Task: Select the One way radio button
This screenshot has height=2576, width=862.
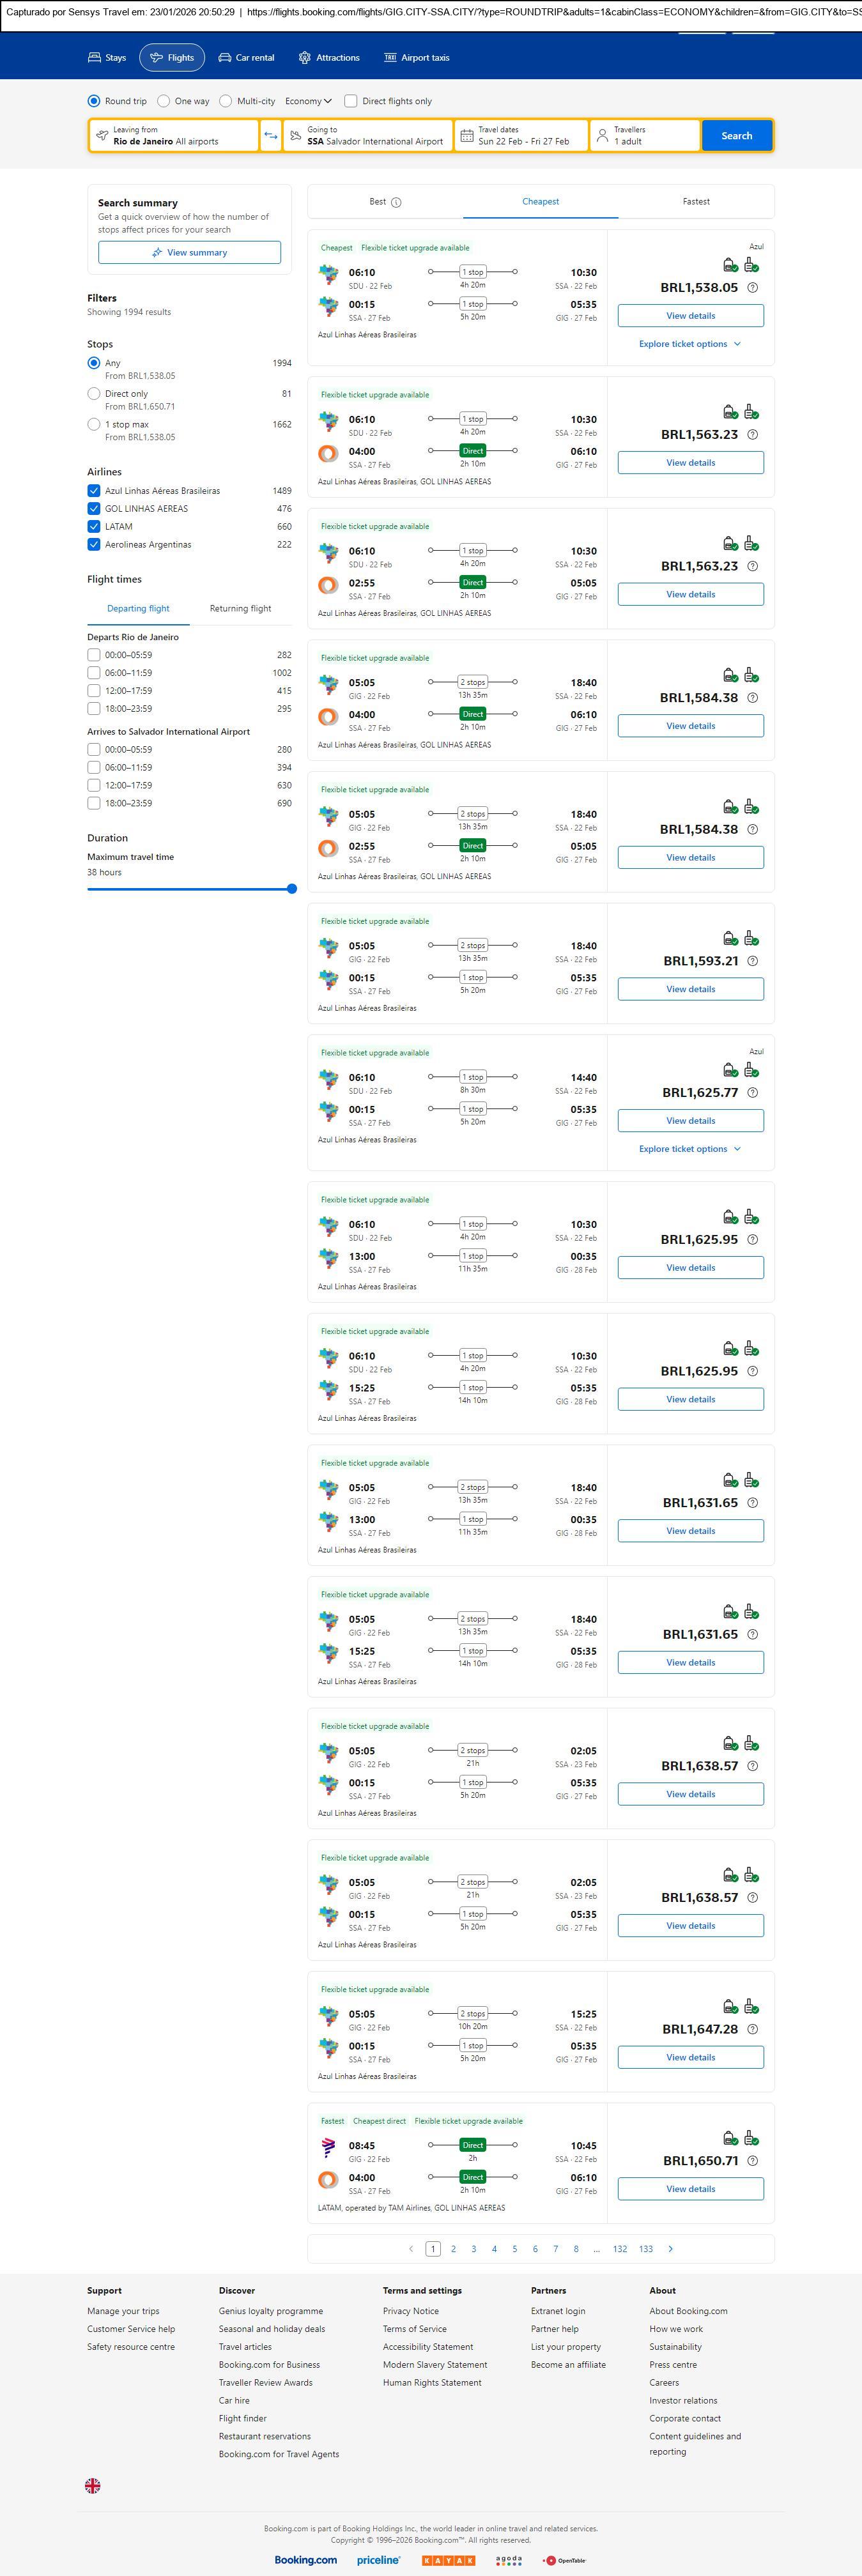Action: point(164,101)
